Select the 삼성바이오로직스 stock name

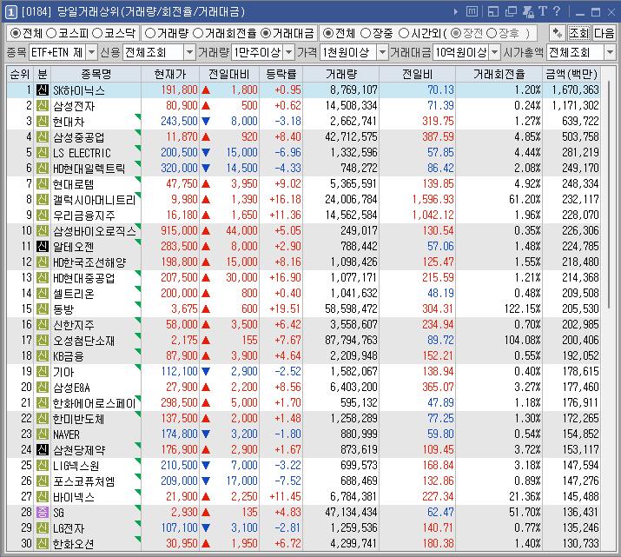coord(95,231)
